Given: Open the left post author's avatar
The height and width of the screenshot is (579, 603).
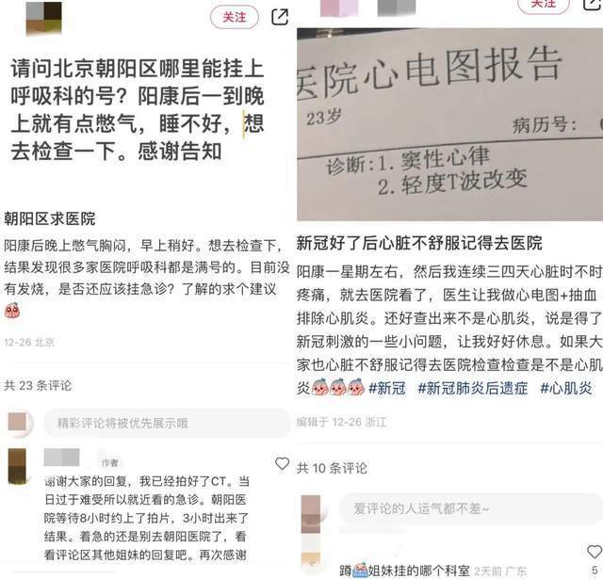Looking at the screenshot, I should pos(44,19).
